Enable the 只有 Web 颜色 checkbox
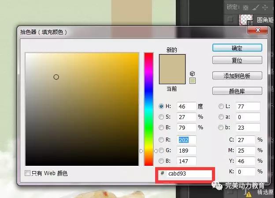 [28, 173]
